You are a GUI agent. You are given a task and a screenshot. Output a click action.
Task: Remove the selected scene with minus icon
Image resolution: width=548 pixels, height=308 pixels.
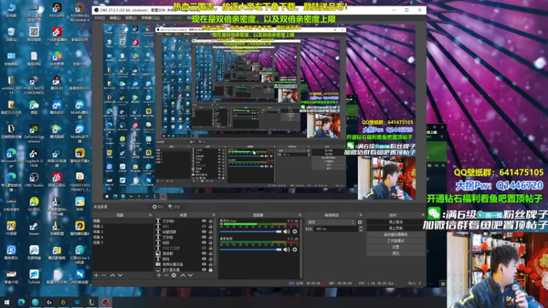coord(103,275)
